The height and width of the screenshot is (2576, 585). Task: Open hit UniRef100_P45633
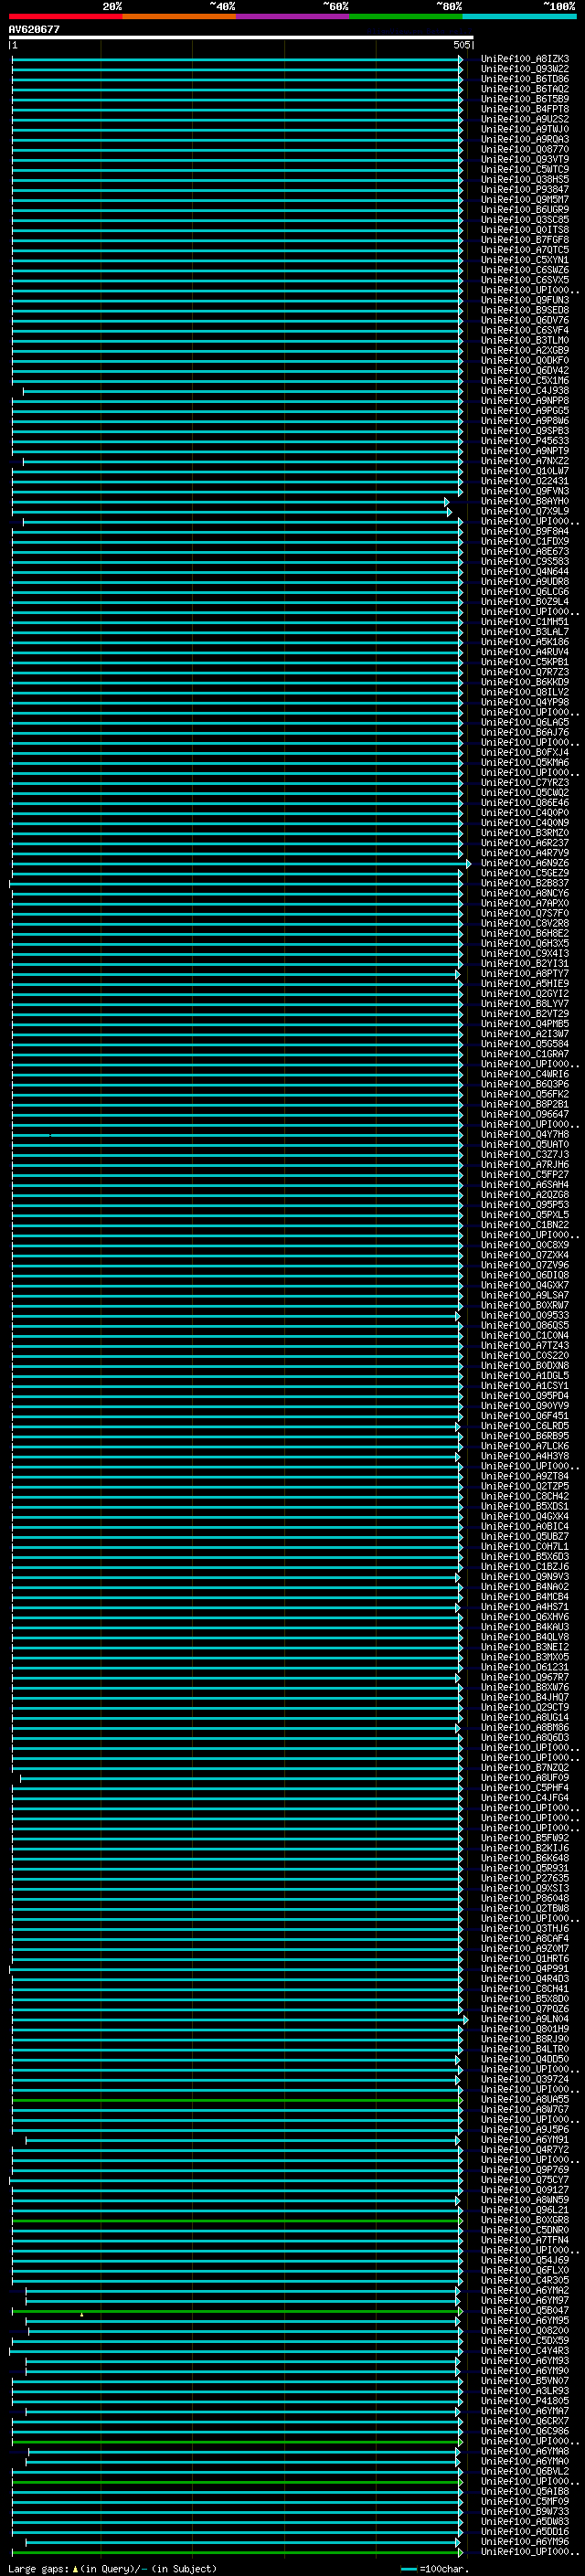click(x=524, y=441)
